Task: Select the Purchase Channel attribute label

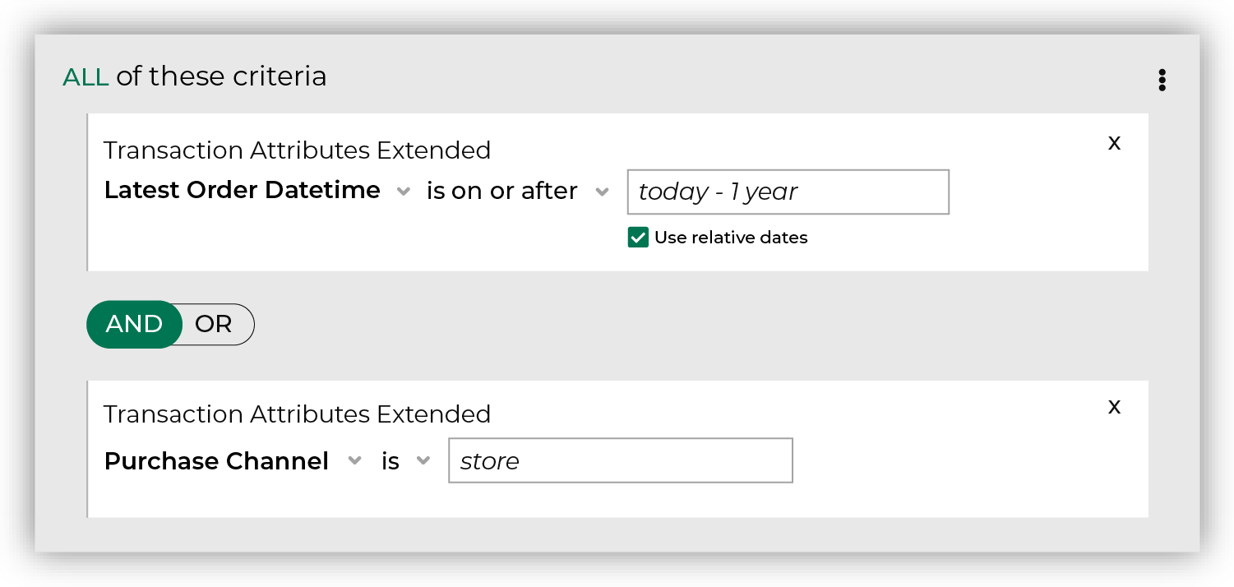Action: pyautogui.click(x=217, y=461)
